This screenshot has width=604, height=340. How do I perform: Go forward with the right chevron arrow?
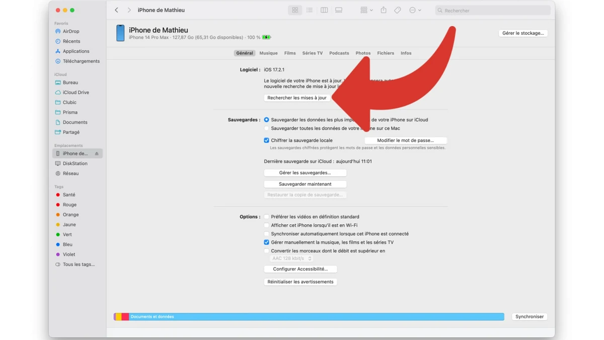click(x=129, y=10)
